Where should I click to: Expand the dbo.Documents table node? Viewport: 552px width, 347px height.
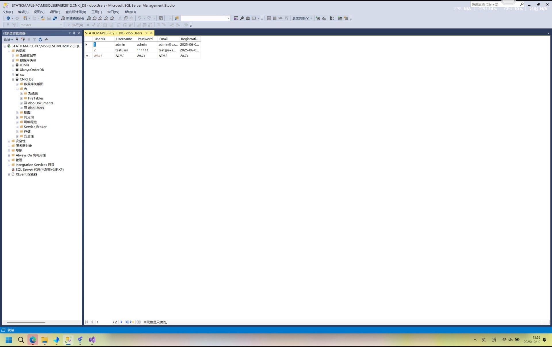coord(21,103)
